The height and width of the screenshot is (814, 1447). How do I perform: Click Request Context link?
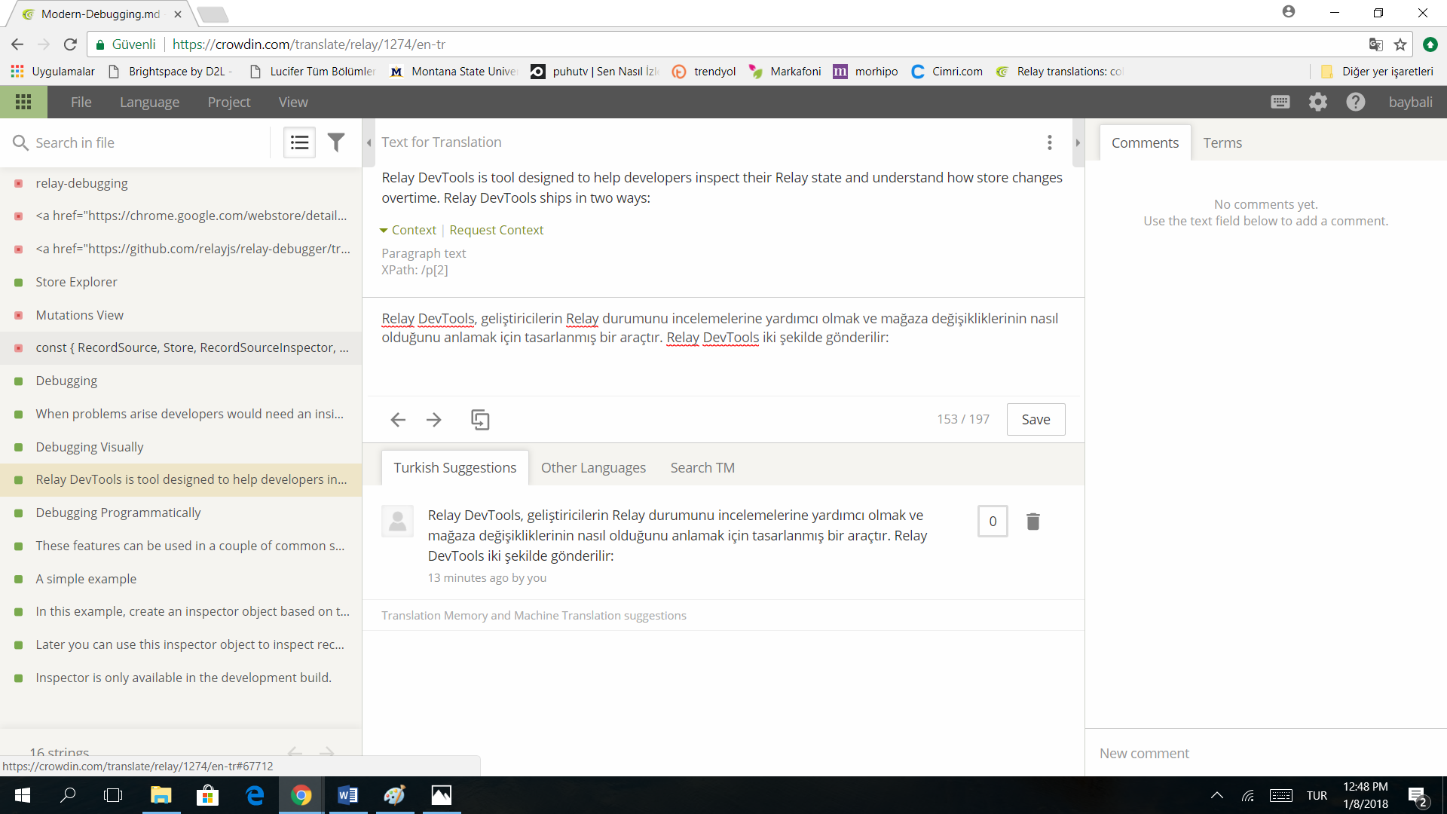click(x=496, y=230)
